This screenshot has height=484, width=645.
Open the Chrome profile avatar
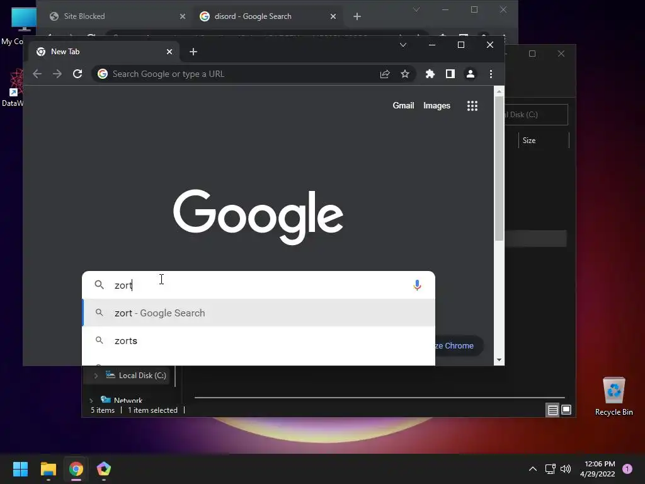point(470,74)
